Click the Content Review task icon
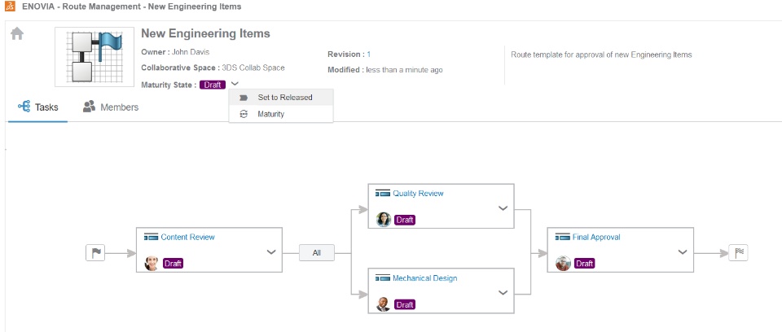 [151, 238]
